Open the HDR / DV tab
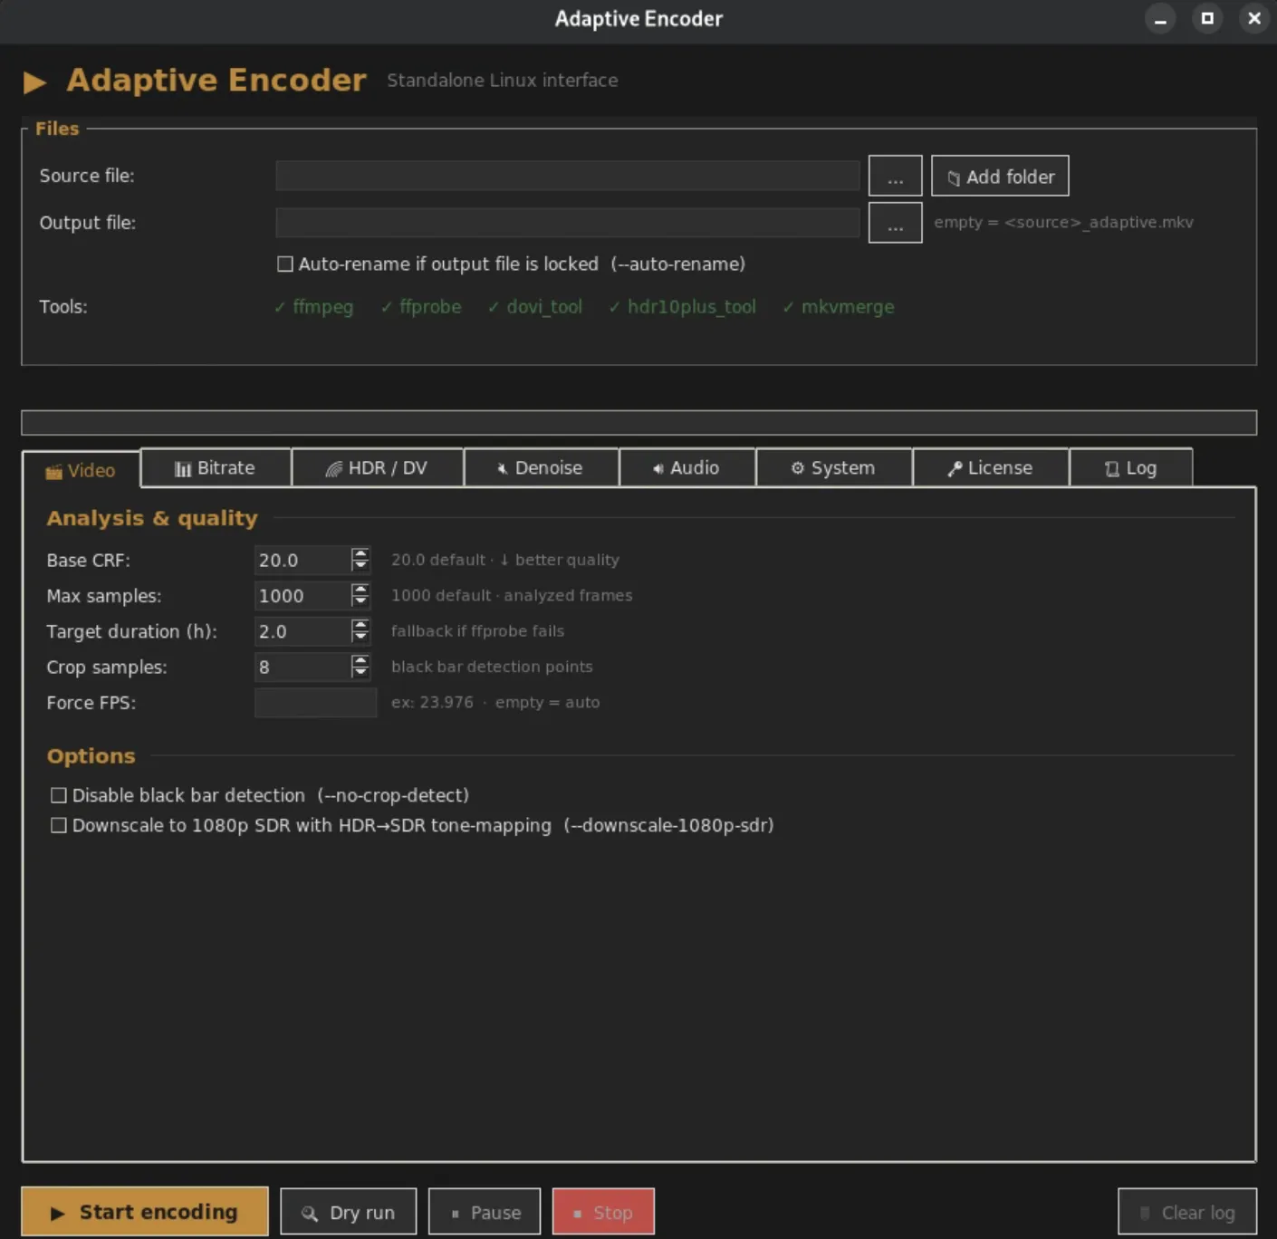This screenshot has width=1277, height=1239. coord(377,467)
